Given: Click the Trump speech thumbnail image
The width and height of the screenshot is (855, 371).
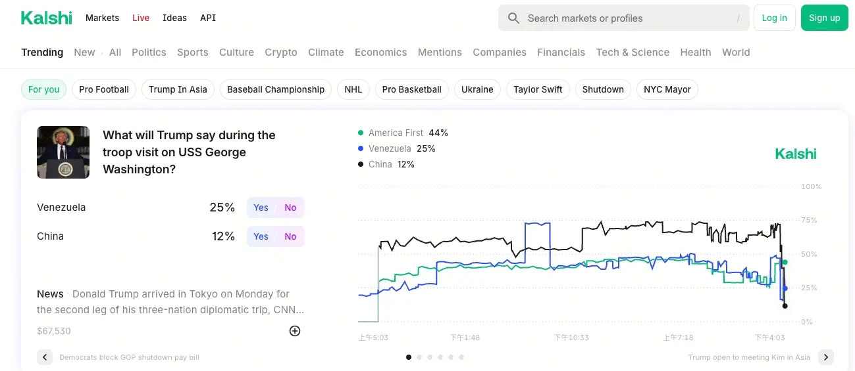Looking at the screenshot, I should click(x=63, y=152).
